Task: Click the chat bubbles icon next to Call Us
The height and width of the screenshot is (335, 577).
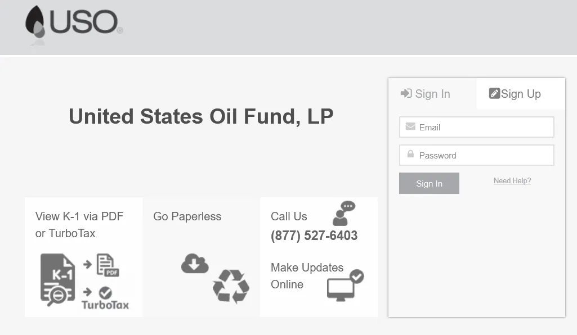Action: [x=344, y=212]
